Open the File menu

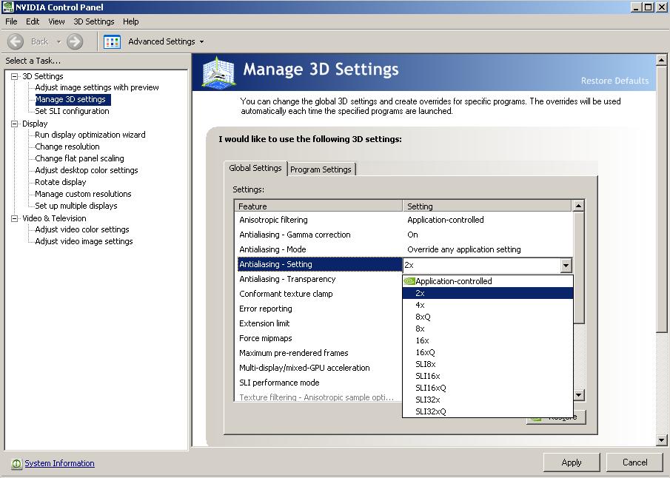point(11,21)
